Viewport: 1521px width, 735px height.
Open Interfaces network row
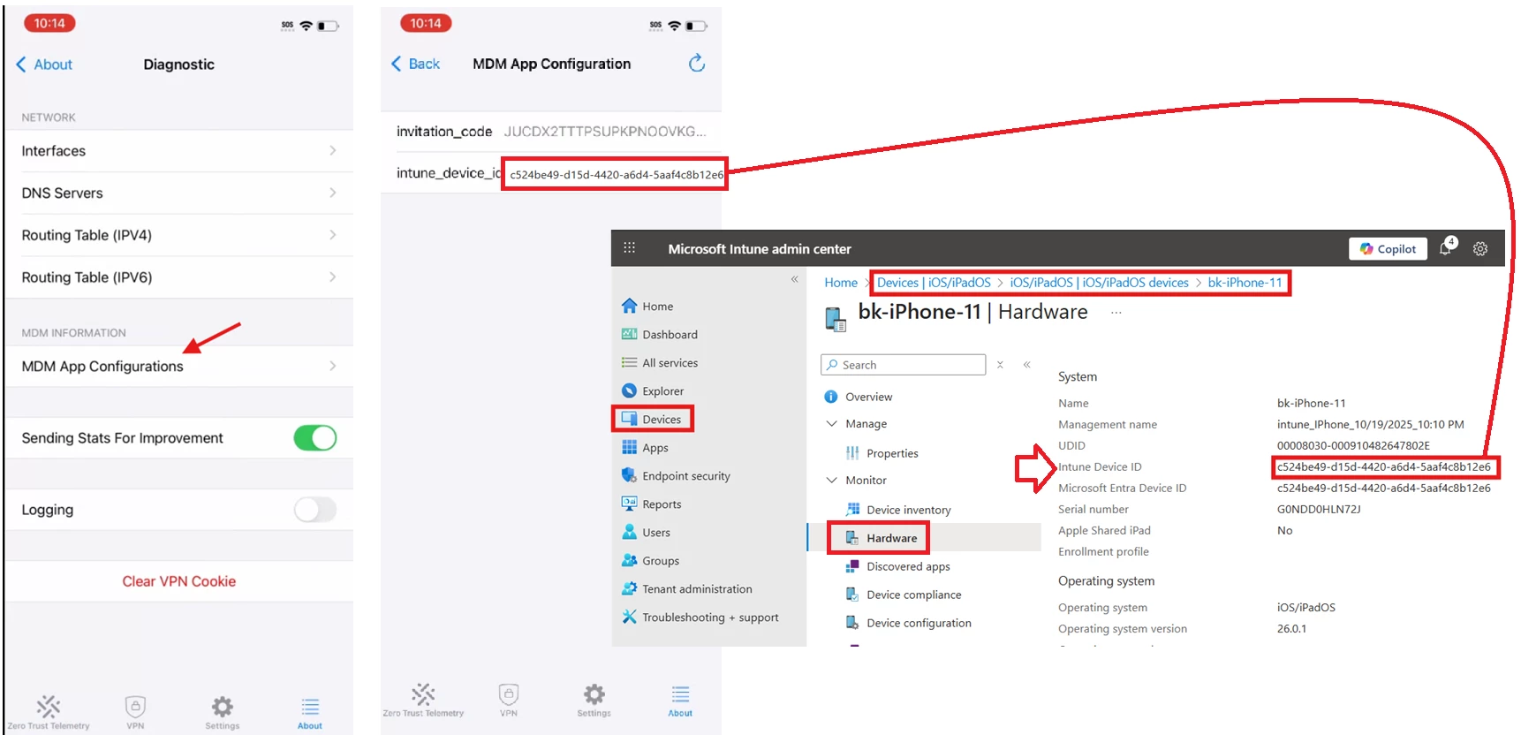[178, 151]
